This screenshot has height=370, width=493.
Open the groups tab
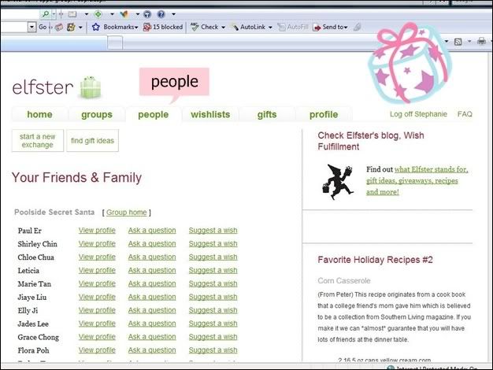97,114
